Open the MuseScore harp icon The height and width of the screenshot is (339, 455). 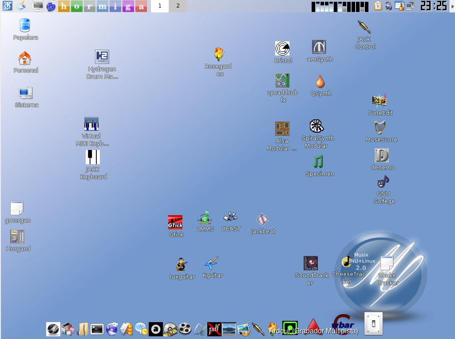[380, 128]
